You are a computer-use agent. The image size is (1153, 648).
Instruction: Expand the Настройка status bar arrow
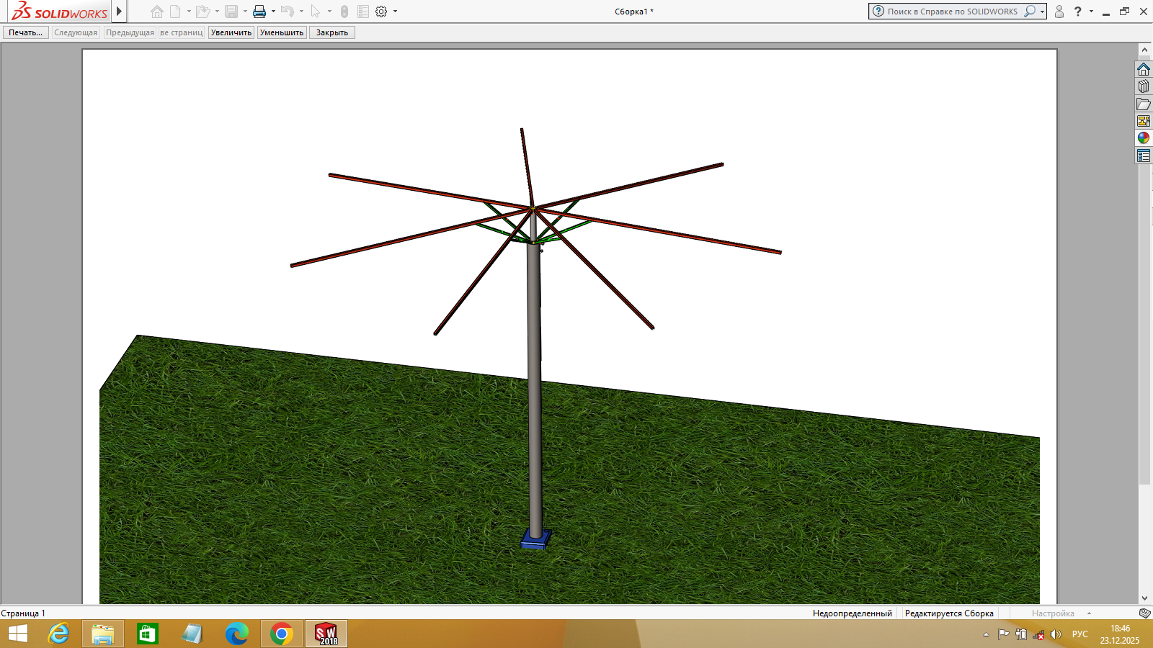(x=1089, y=613)
